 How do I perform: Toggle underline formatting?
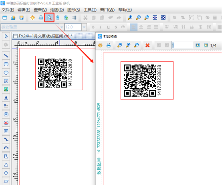(108, 27)
